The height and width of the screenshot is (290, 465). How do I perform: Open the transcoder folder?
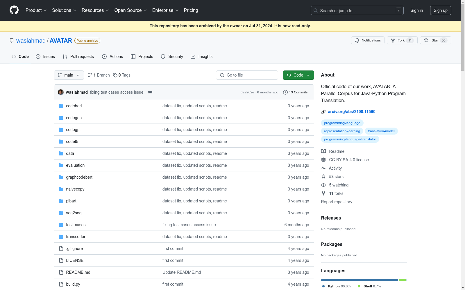76,237
